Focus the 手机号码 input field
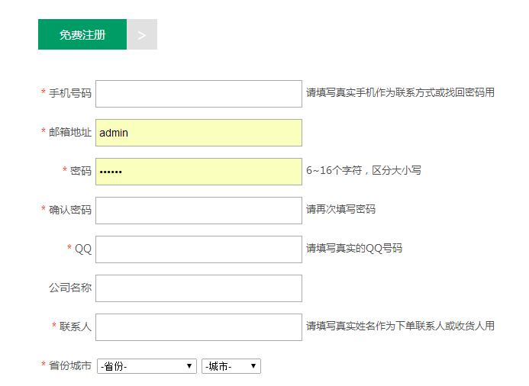529x386 pixels. point(198,94)
